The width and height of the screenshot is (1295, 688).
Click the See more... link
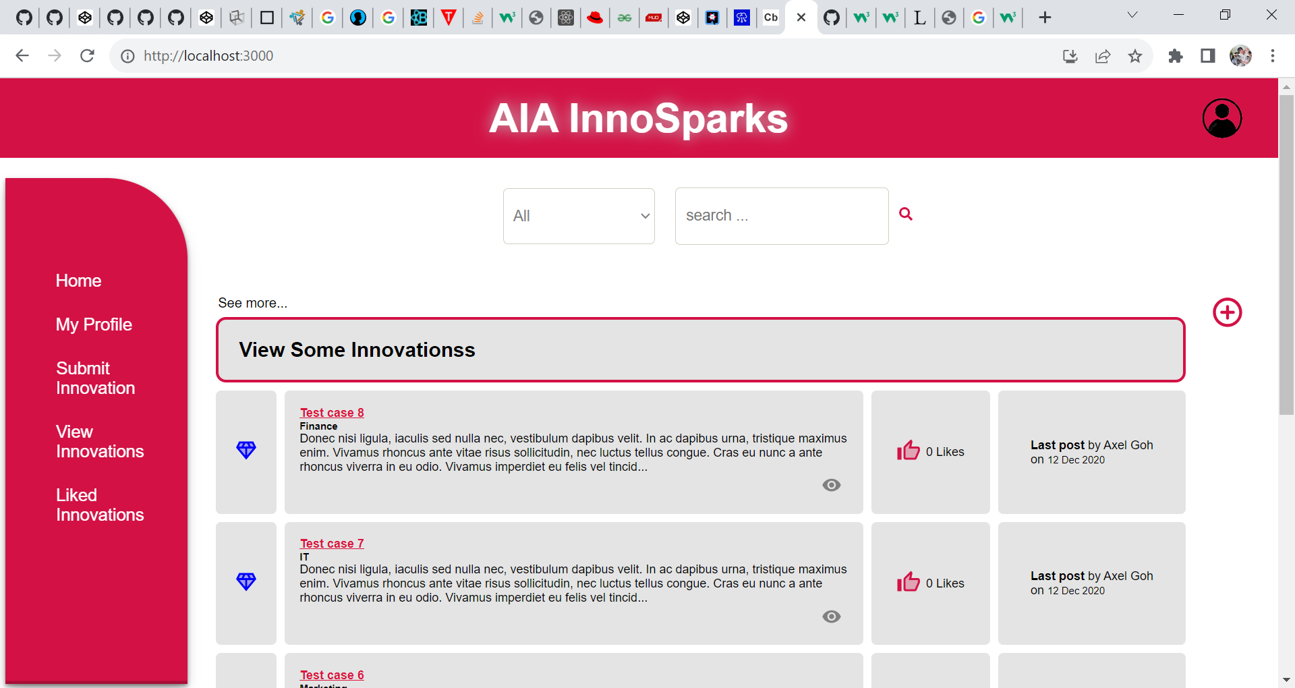tap(252, 303)
